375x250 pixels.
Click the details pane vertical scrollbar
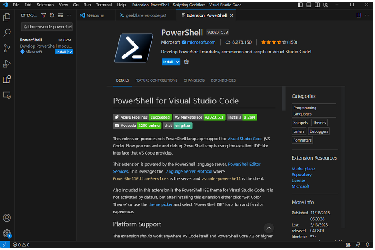click(x=283, y=98)
